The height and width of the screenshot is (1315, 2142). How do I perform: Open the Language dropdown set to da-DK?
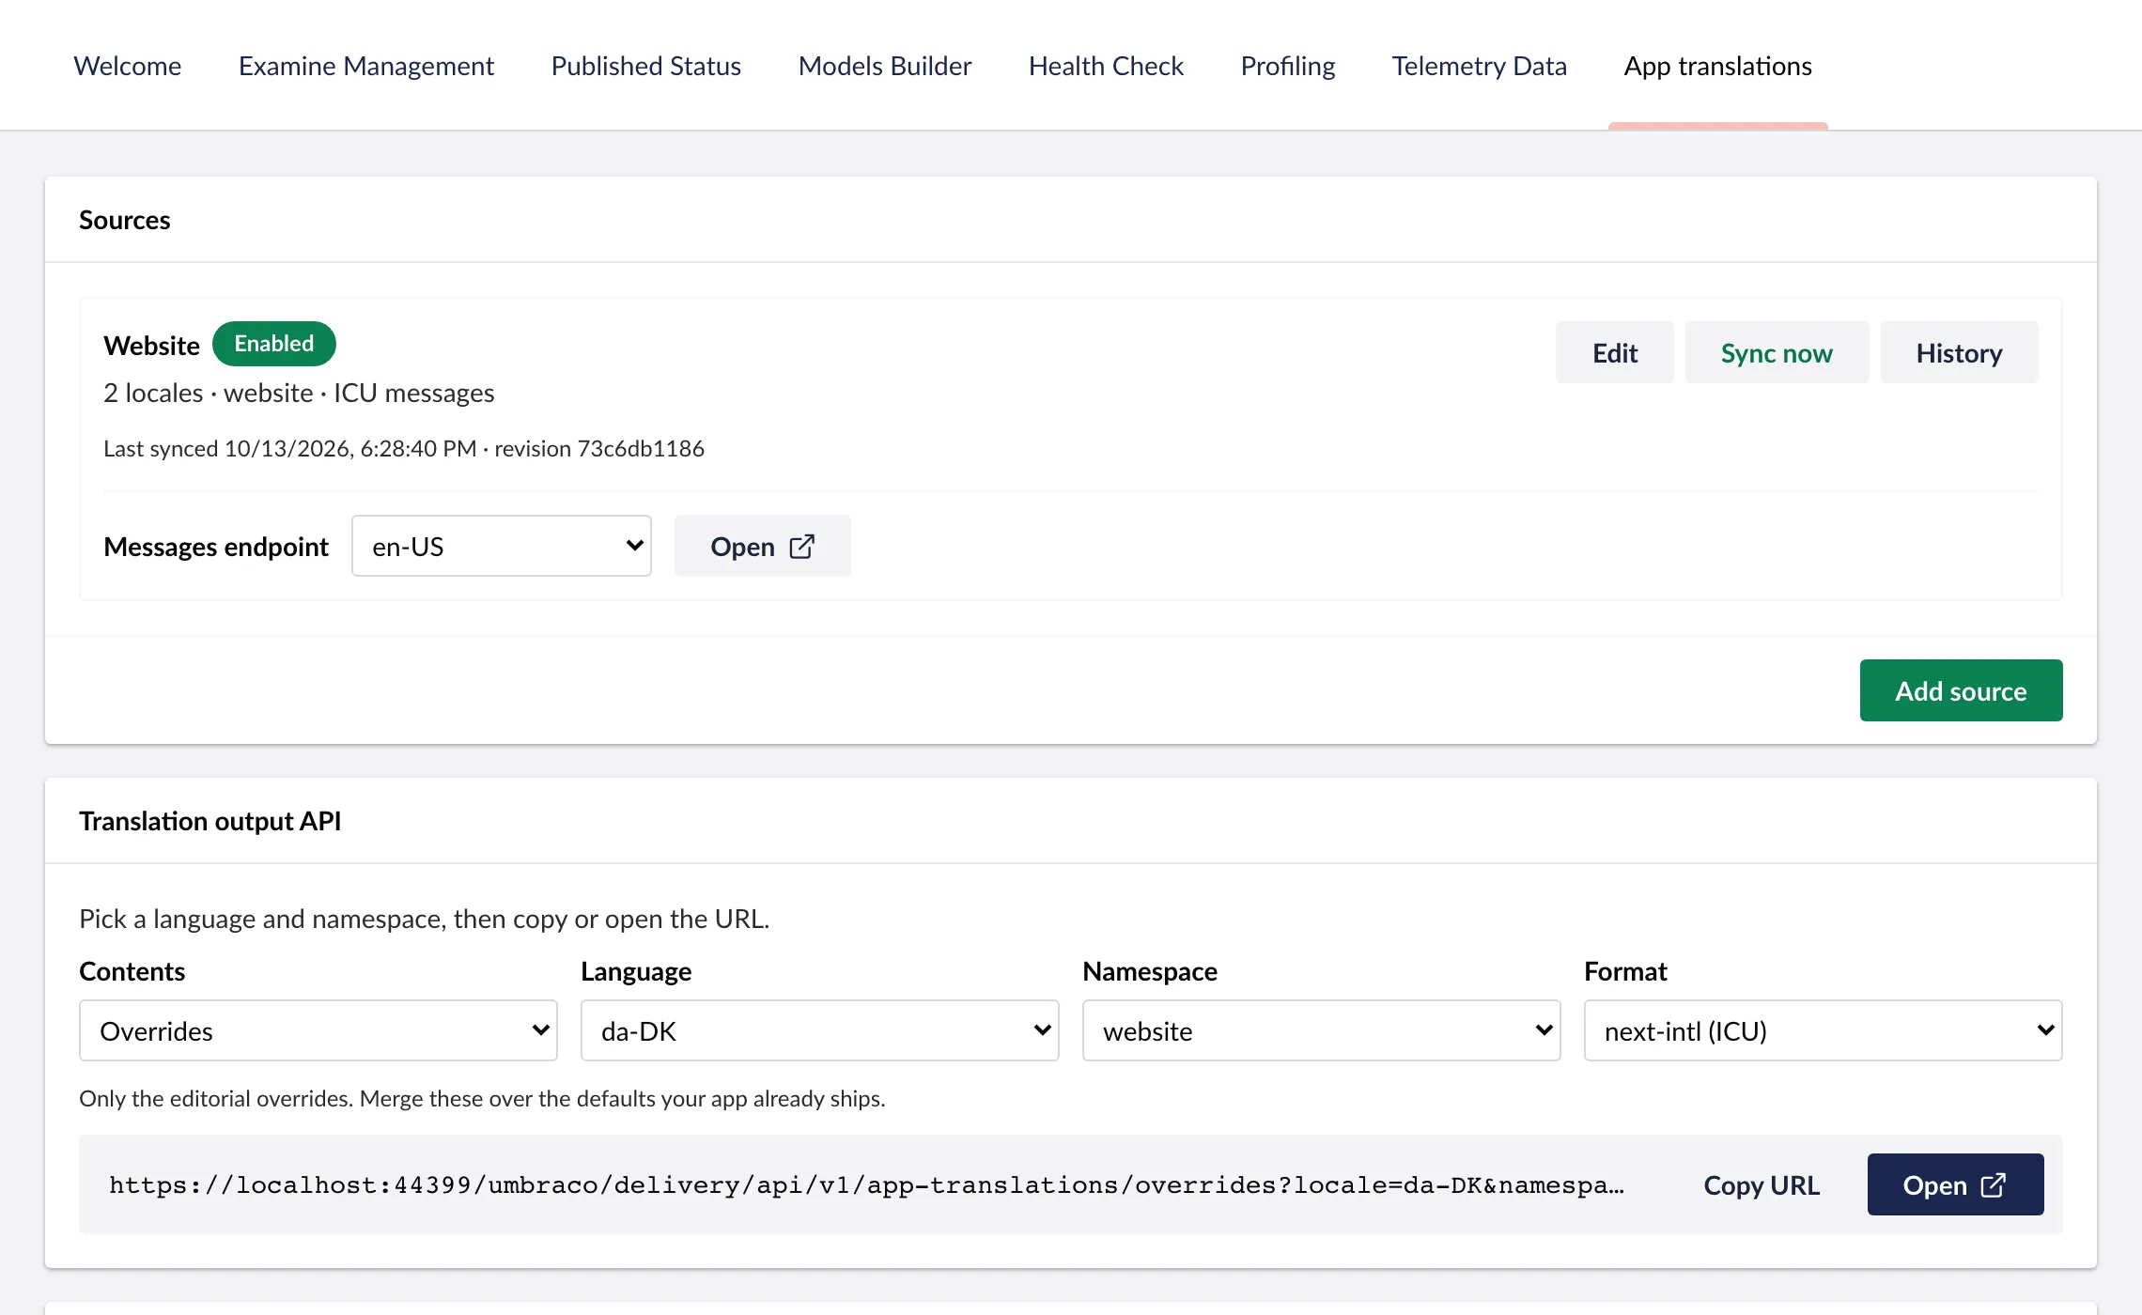[820, 1030]
